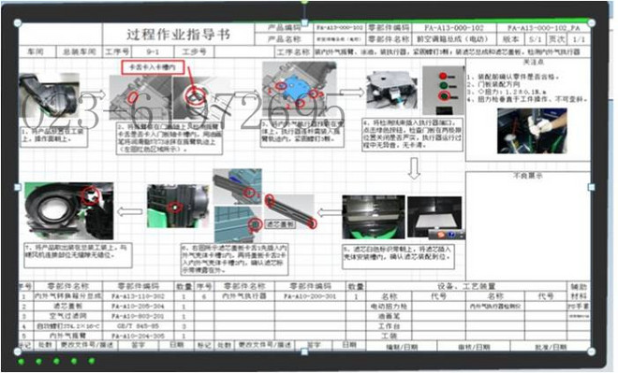Click the bottom-left corner selection handle
618x373 pixels.
(x=18, y=351)
